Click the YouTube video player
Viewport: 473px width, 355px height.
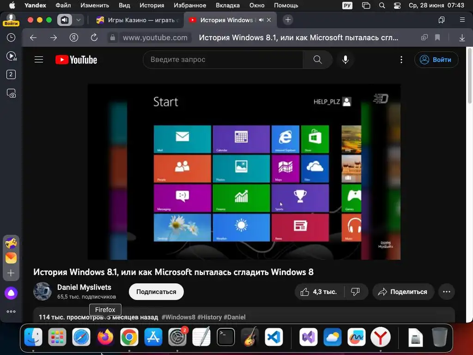pos(244,171)
